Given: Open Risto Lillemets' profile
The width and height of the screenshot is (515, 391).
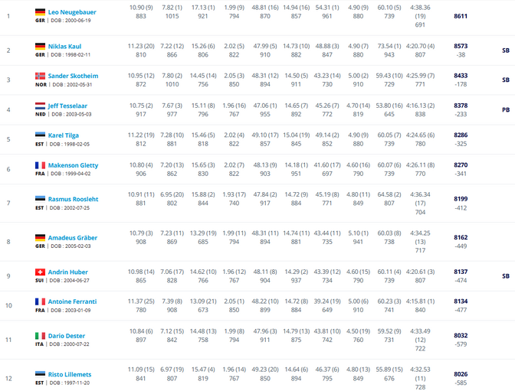Looking at the screenshot, I should tap(70, 374).
